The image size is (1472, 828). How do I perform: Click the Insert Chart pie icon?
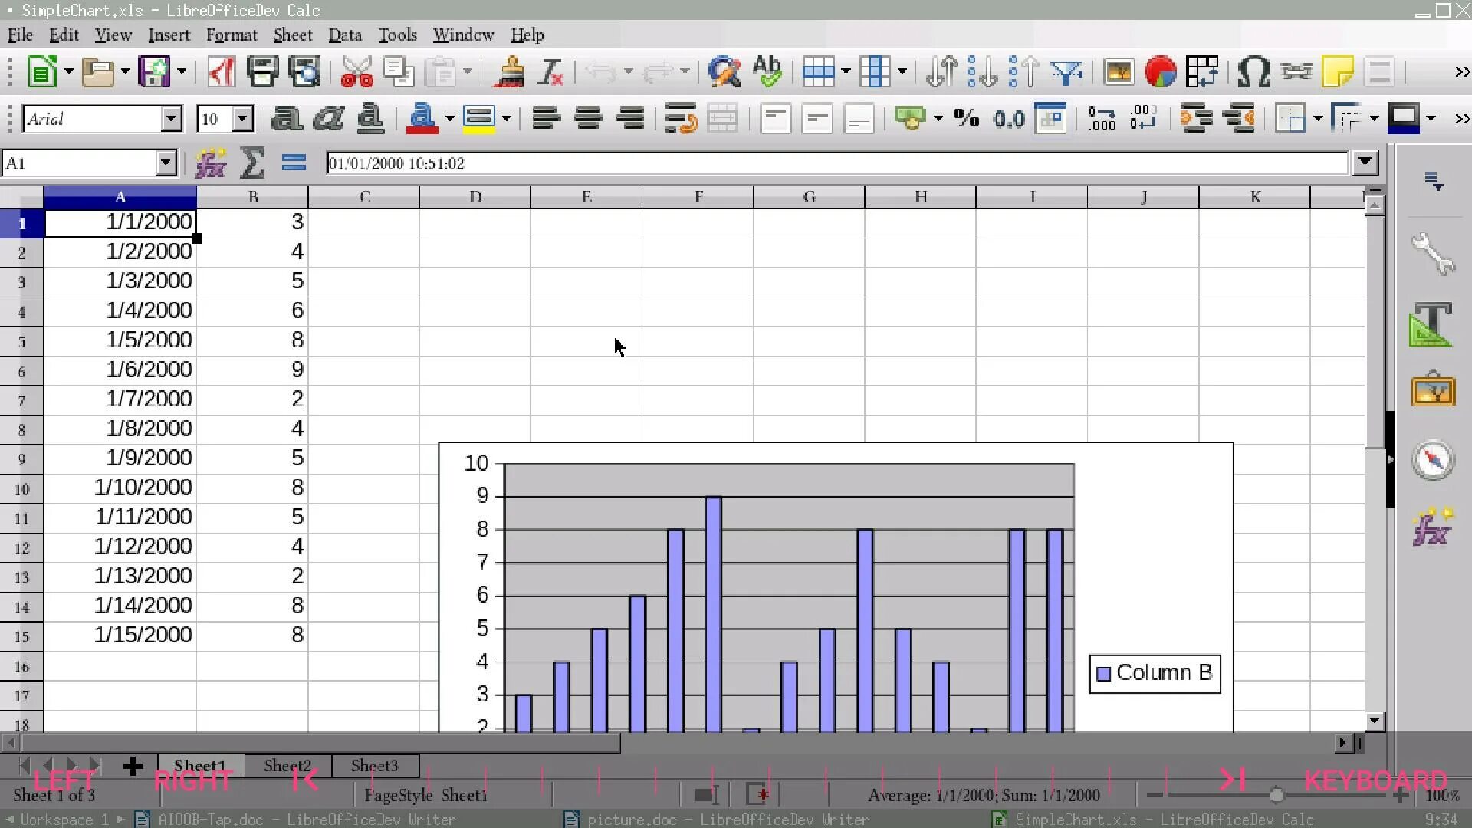coord(1160,72)
